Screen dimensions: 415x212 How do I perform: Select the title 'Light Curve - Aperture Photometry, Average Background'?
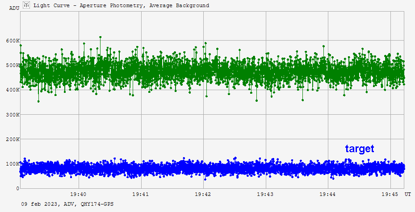coord(121,5)
